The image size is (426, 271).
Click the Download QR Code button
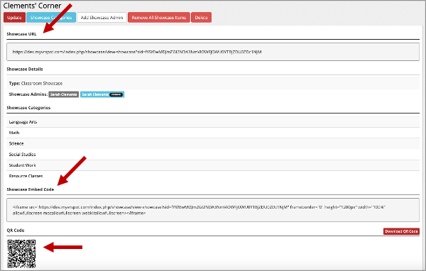click(401, 231)
